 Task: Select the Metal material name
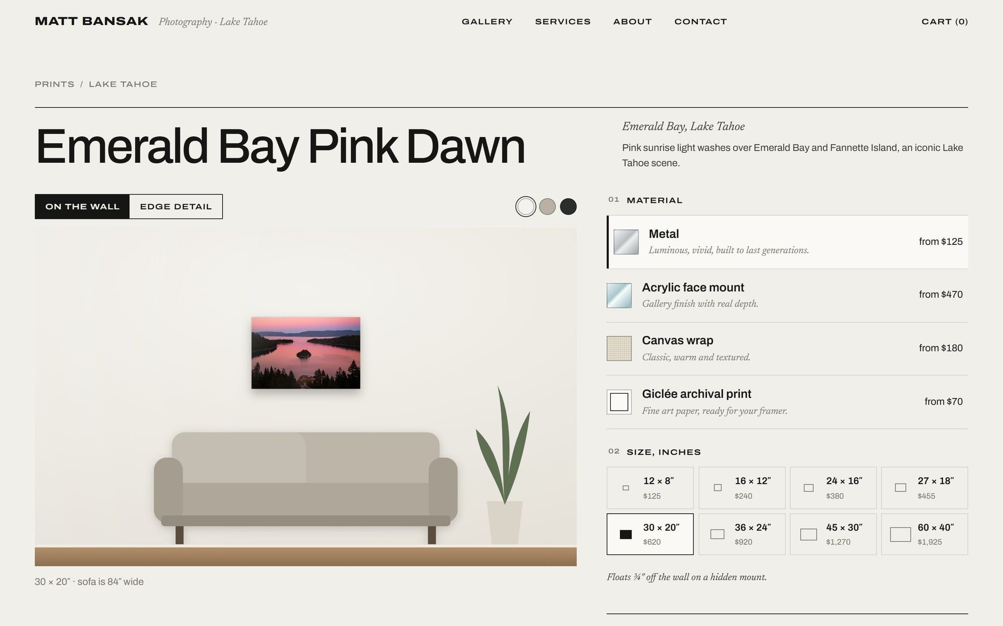[x=663, y=234]
